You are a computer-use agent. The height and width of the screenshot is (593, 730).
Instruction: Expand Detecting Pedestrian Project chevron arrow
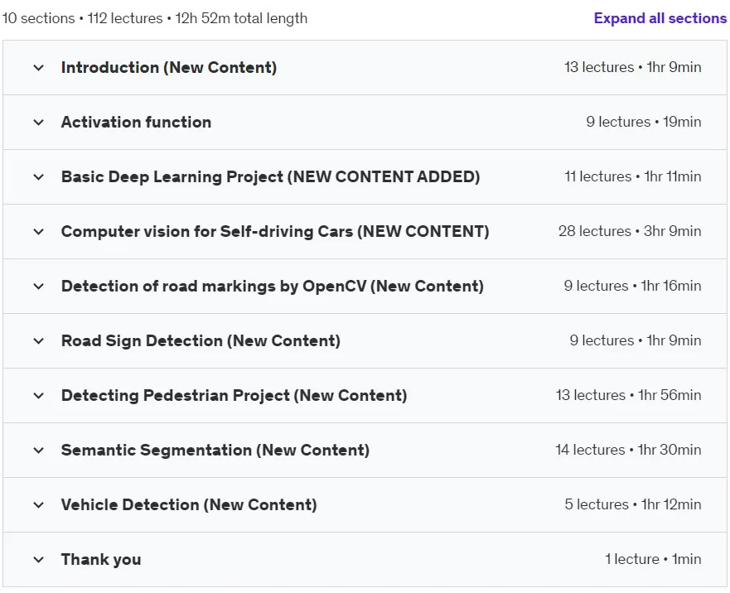[x=39, y=396]
